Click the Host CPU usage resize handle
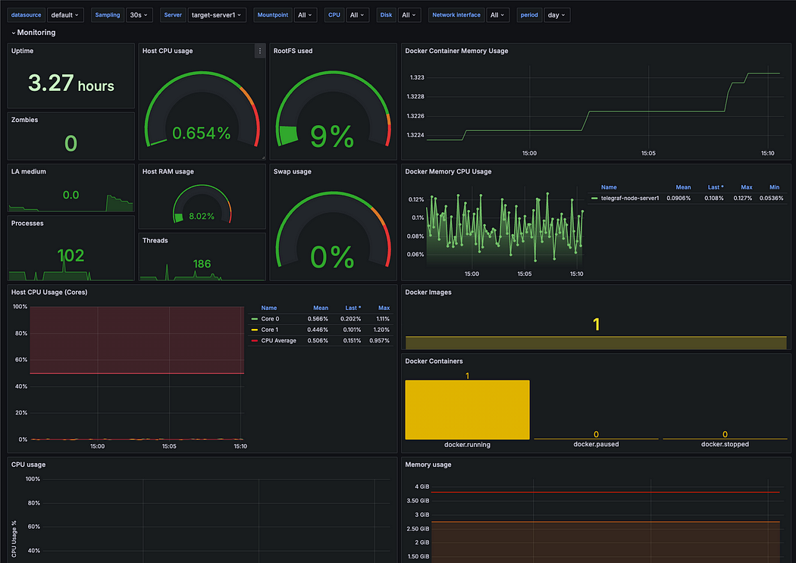Viewport: 796px width, 563px height. 263,158
